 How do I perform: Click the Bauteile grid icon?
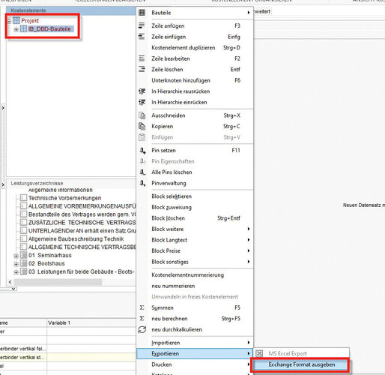pyautogui.click(x=142, y=13)
